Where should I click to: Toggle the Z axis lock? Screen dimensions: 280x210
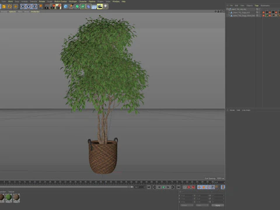pyautogui.click(x=34, y=6)
